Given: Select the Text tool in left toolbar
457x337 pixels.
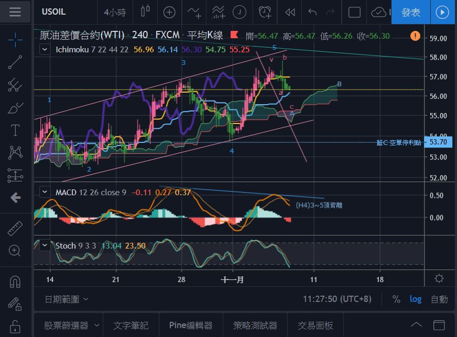Looking at the screenshot, I should point(15,130).
